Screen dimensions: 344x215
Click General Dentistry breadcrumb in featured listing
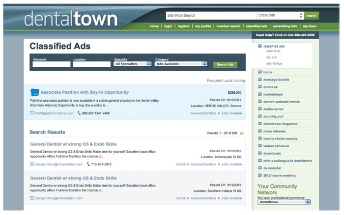coord(203,113)
